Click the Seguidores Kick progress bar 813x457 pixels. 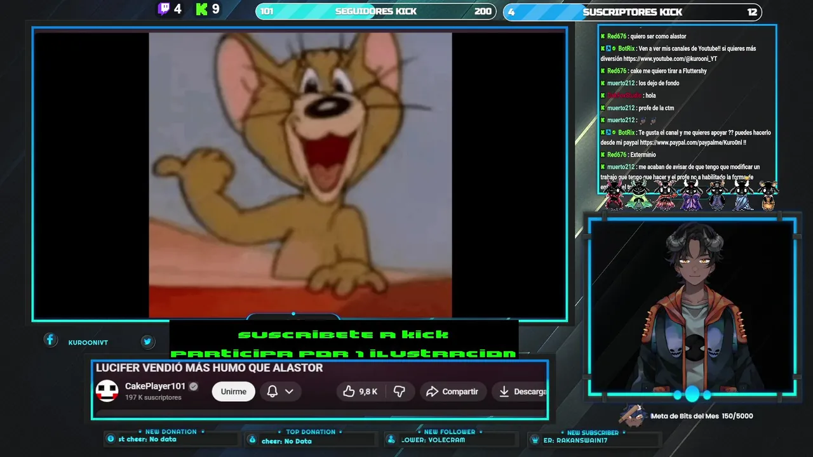click(375, 11)
